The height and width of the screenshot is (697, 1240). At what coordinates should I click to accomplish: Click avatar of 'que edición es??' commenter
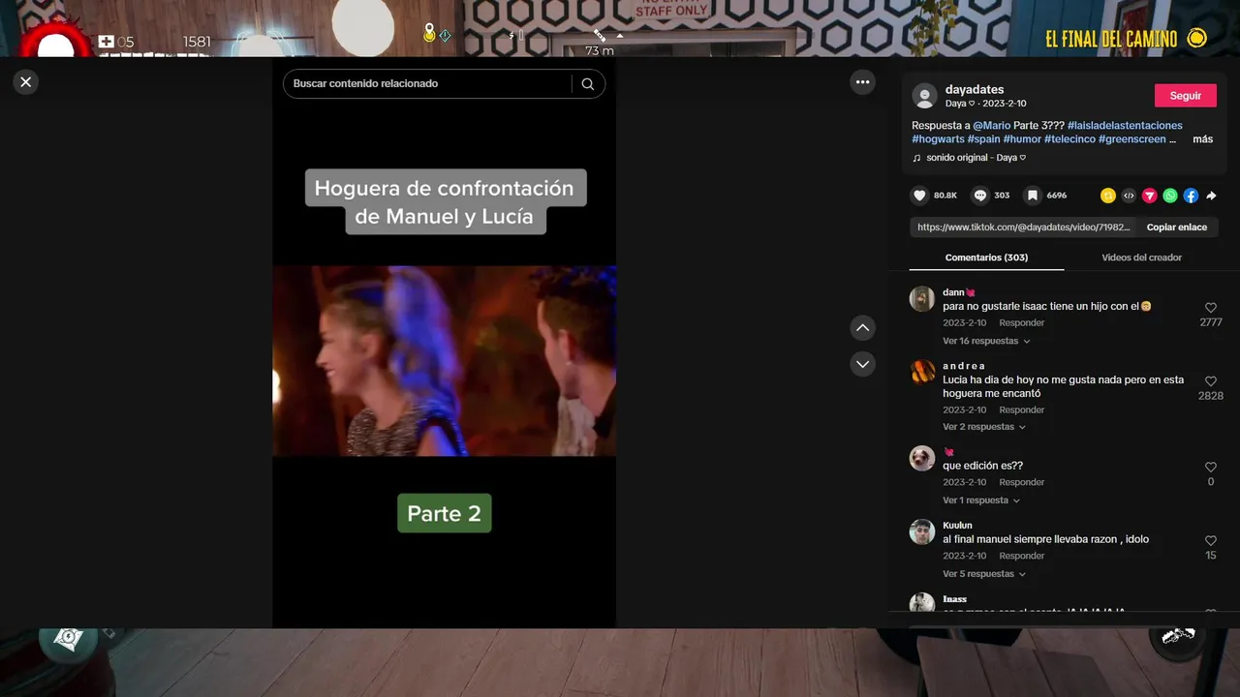[922, 458]
